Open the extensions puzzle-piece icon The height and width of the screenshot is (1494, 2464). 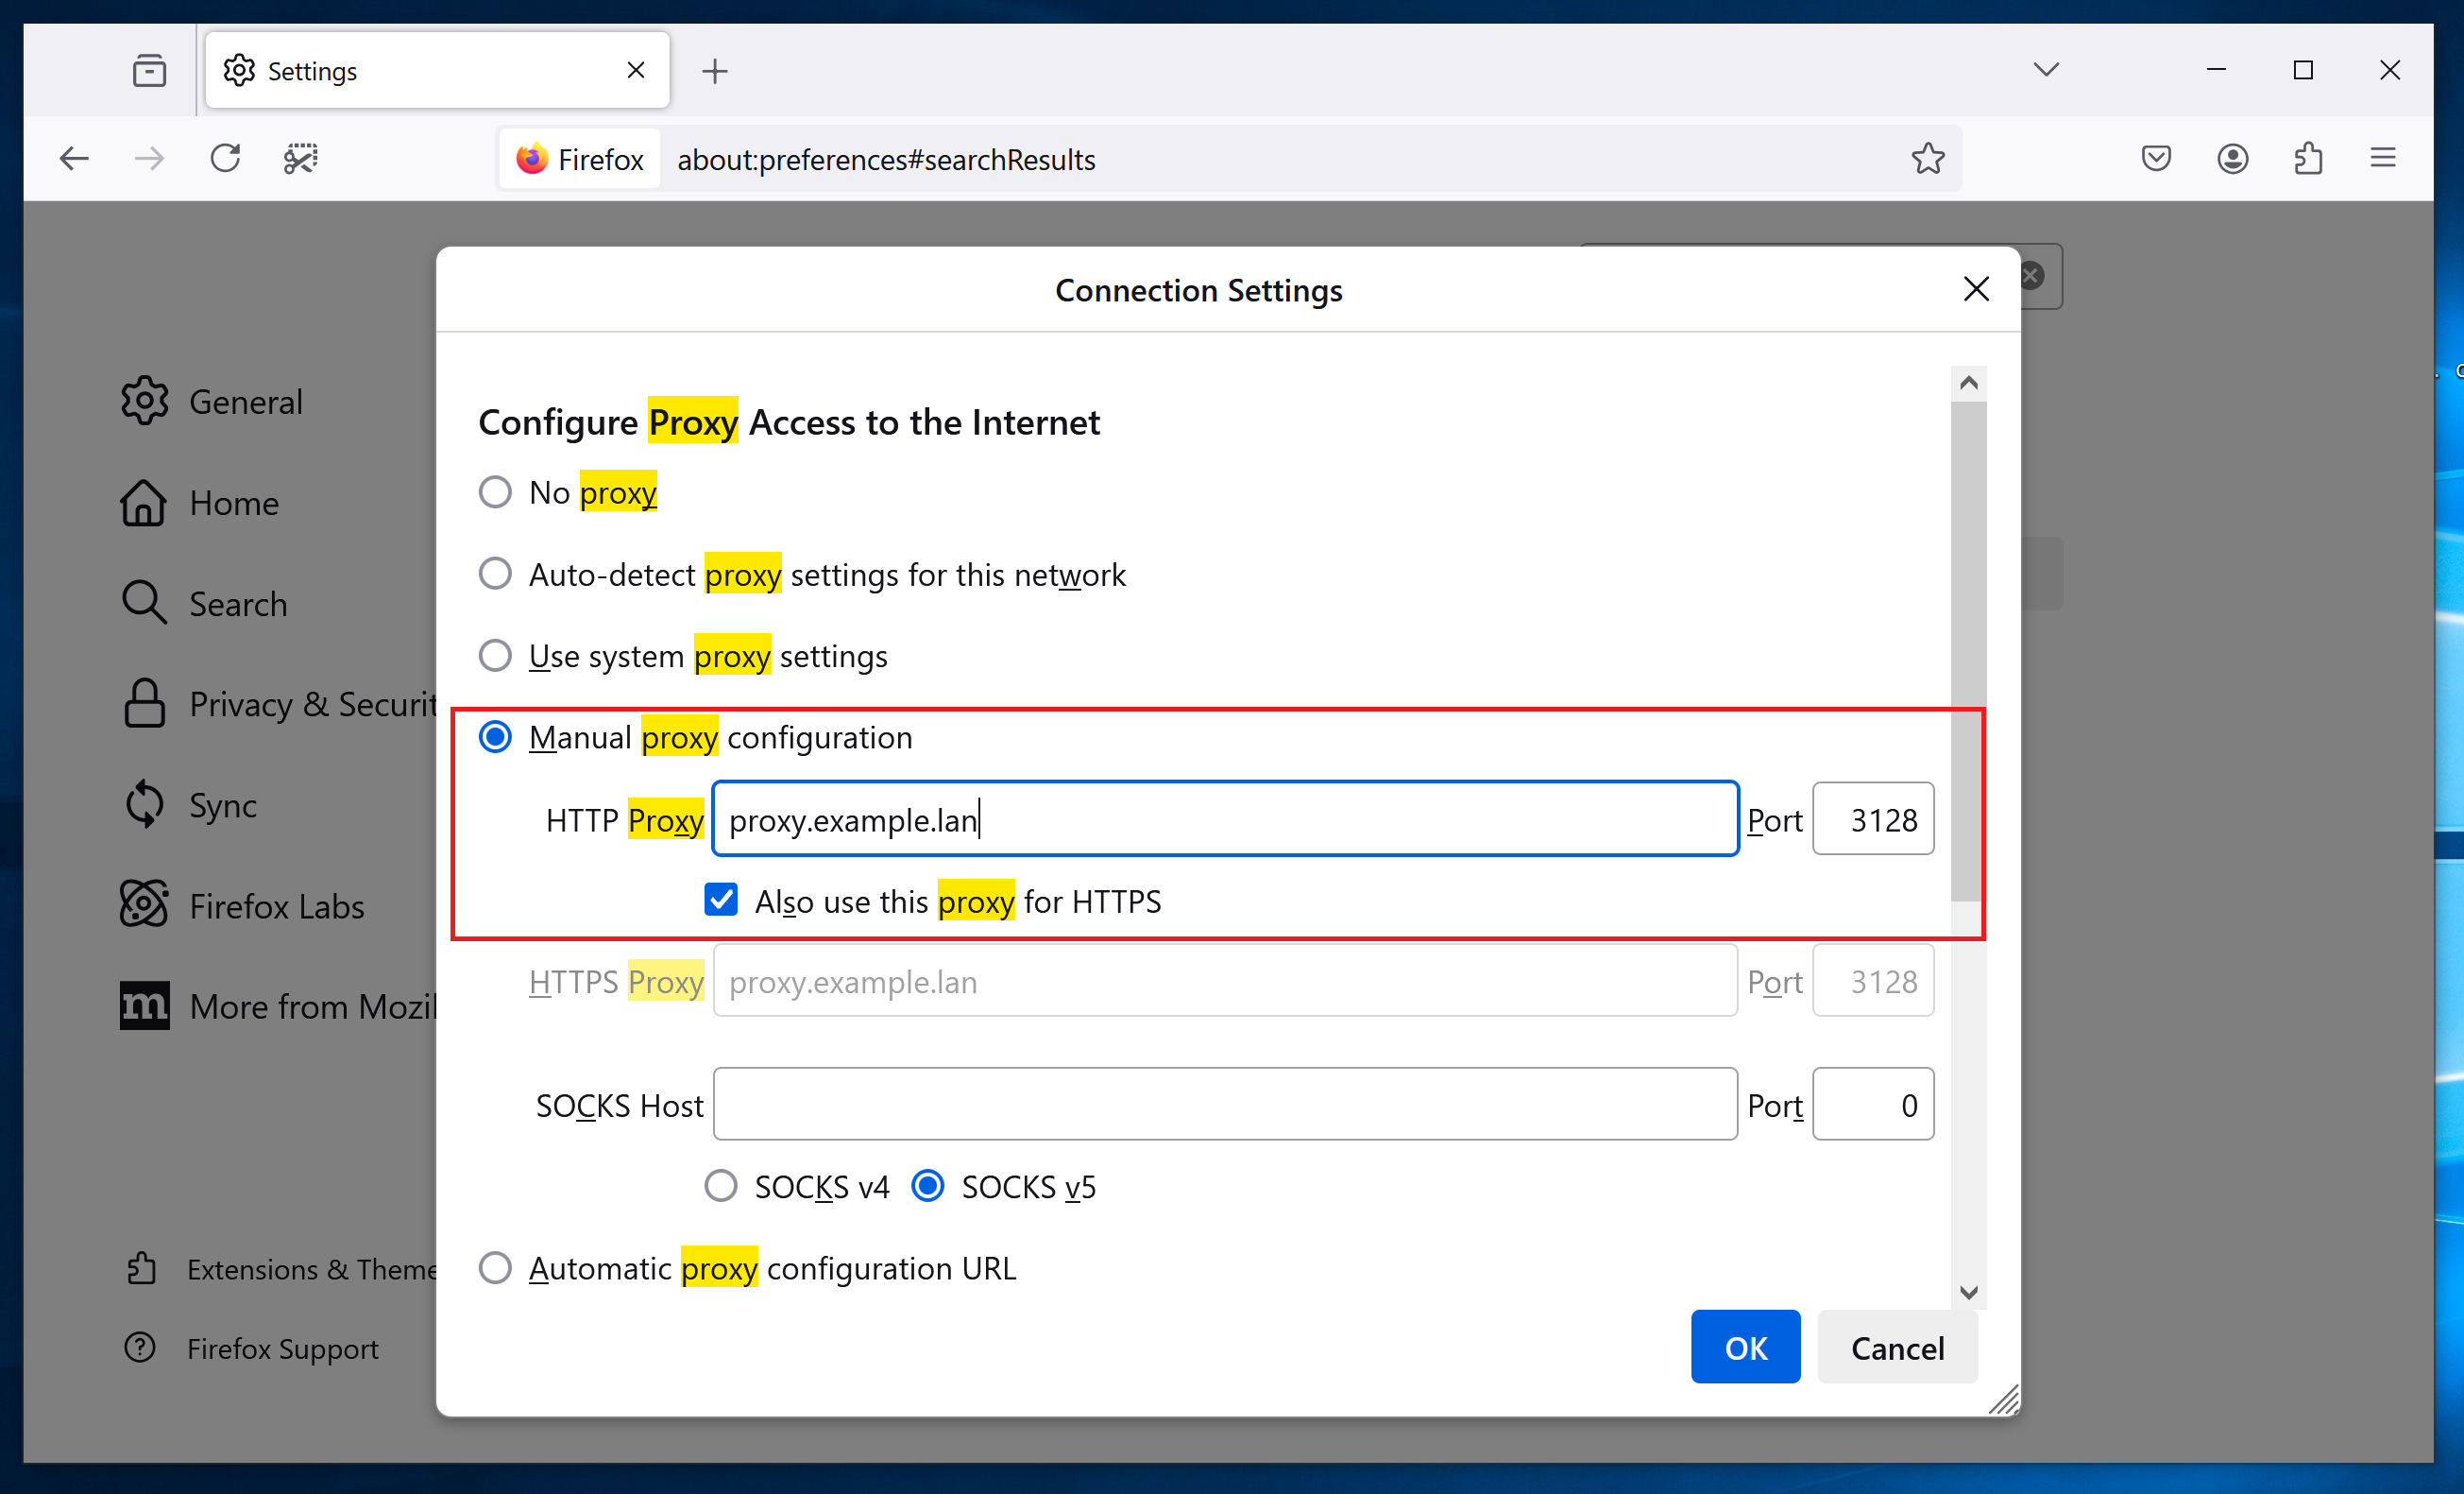coord(2308,158)
